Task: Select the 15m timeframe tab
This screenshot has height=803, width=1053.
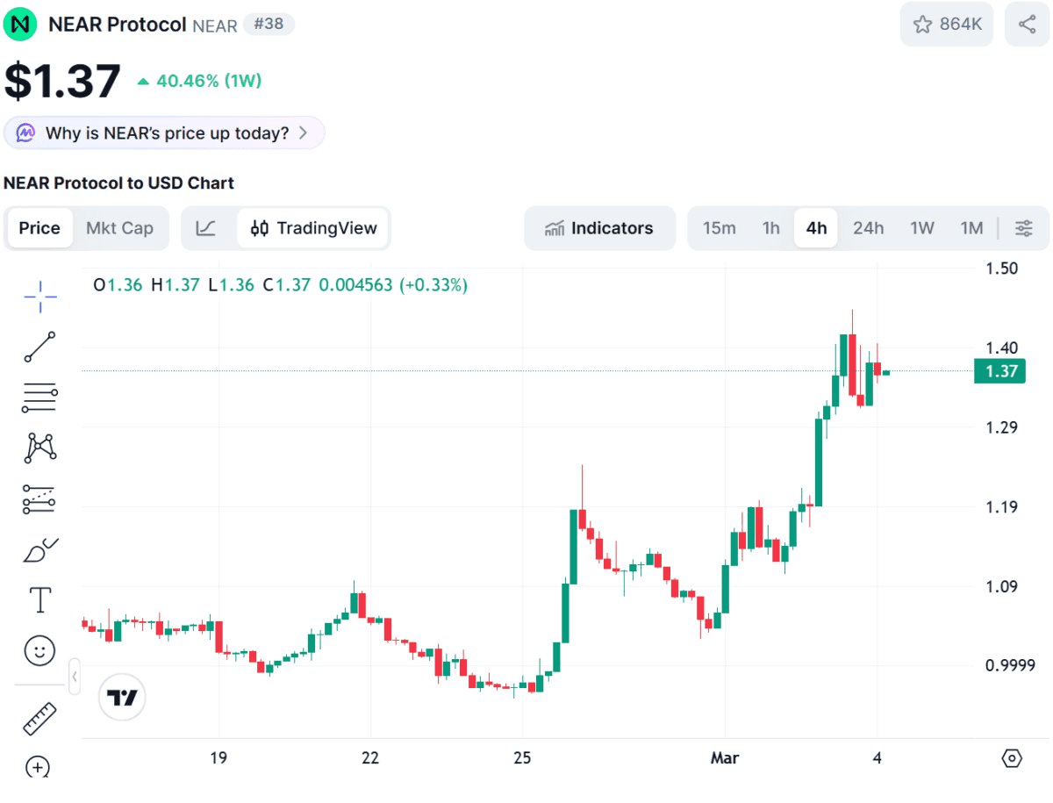Action: pyautogui.click(x=719, y=228)
